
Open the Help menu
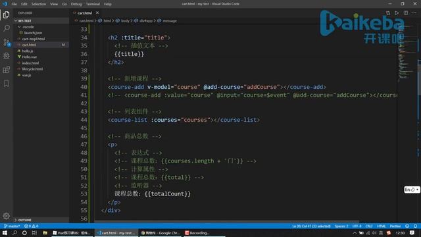coord(107,4)
